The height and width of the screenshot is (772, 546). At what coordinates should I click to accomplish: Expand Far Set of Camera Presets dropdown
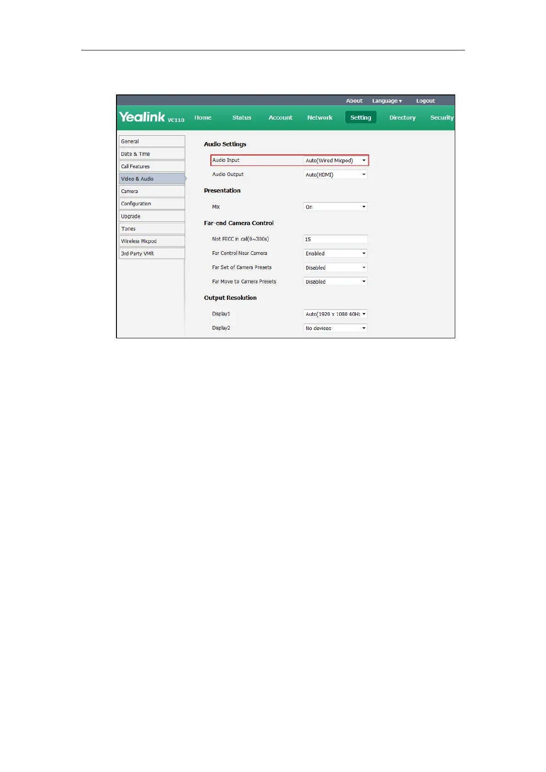(336, 268)
